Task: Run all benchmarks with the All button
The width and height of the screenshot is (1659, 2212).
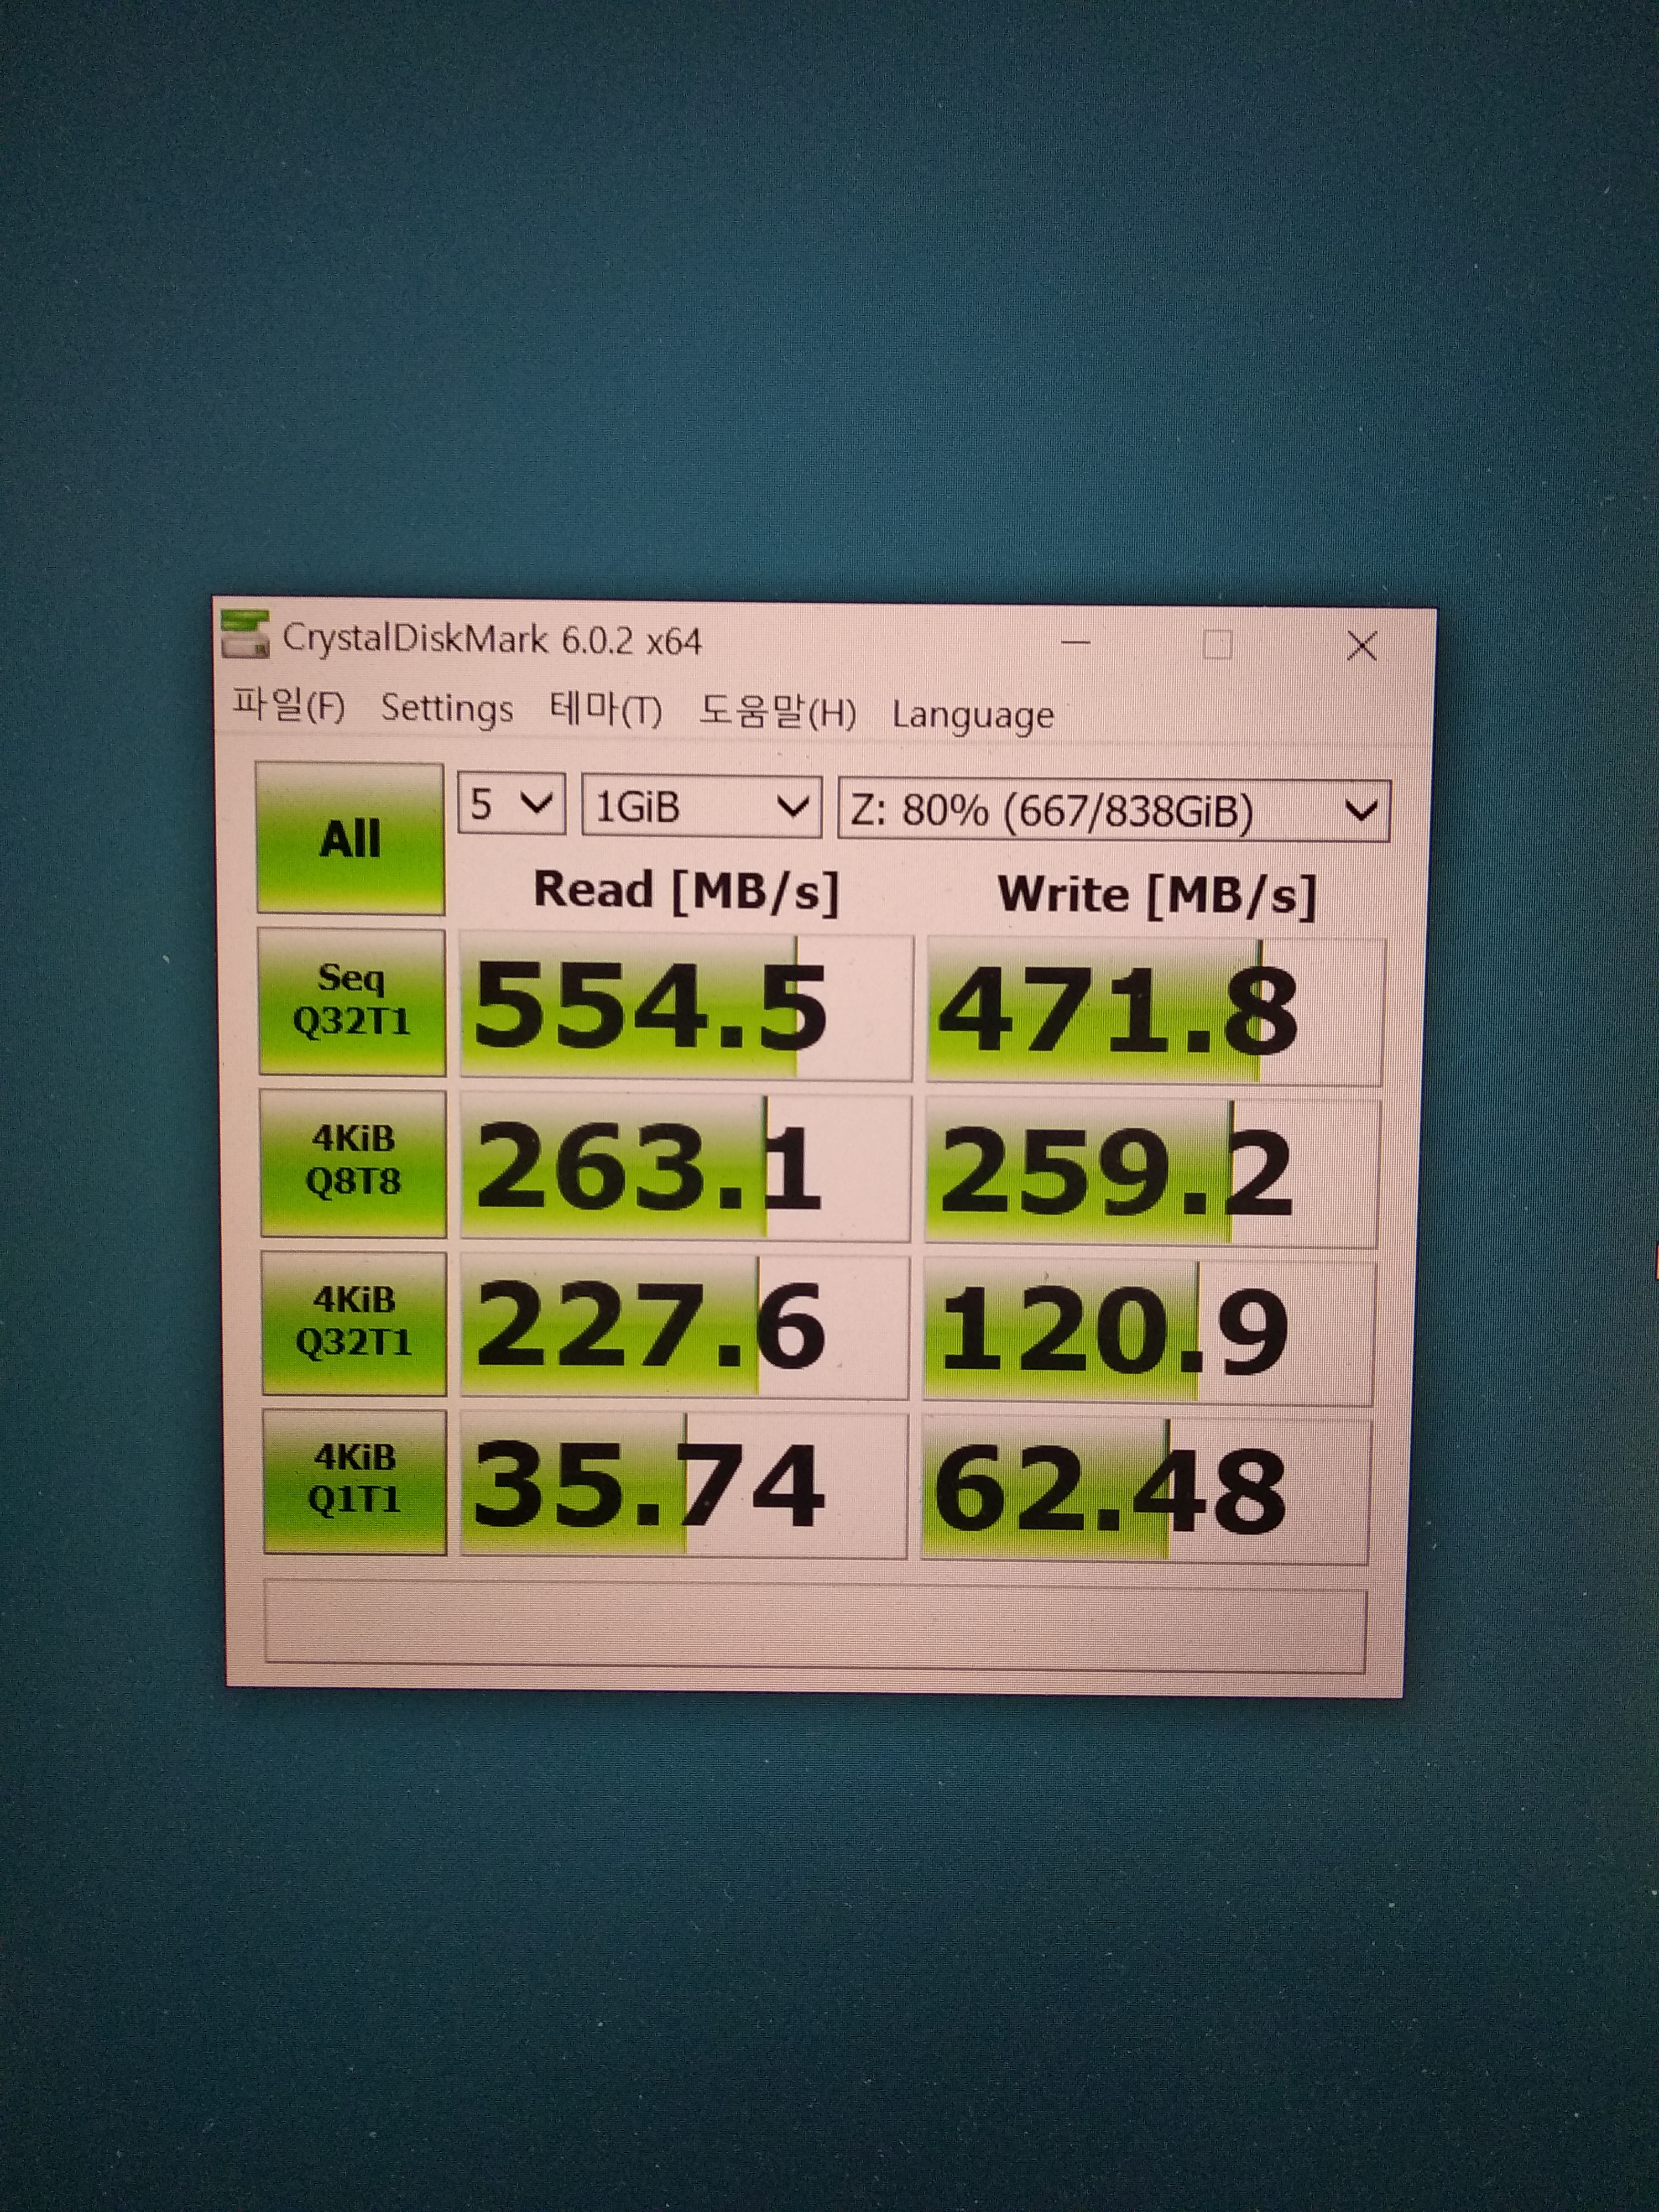Action: 350,838
